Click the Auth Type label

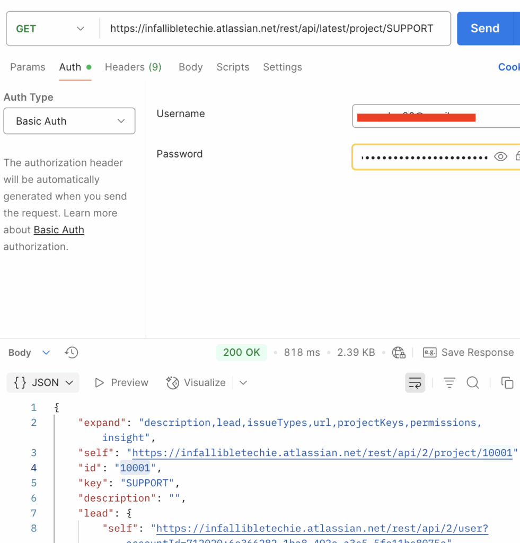coord(29,98)
